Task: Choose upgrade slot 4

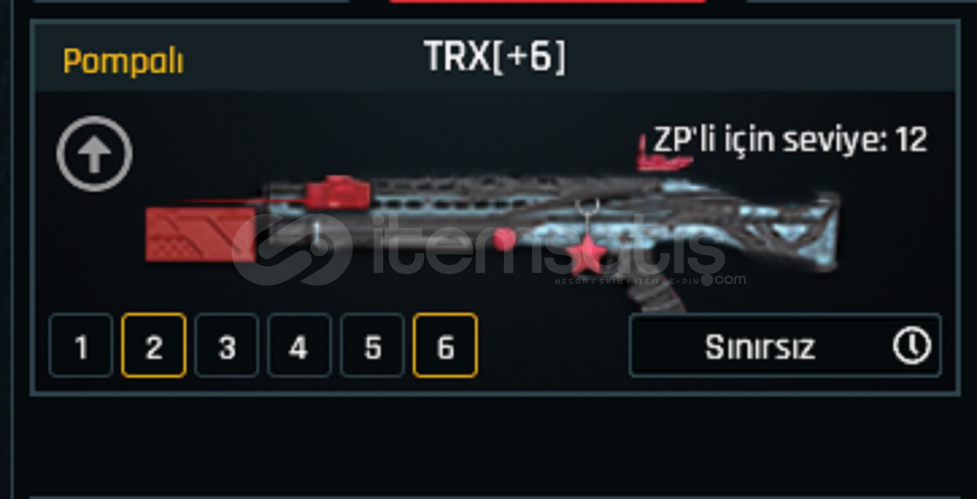Action: tap(300, 345)
